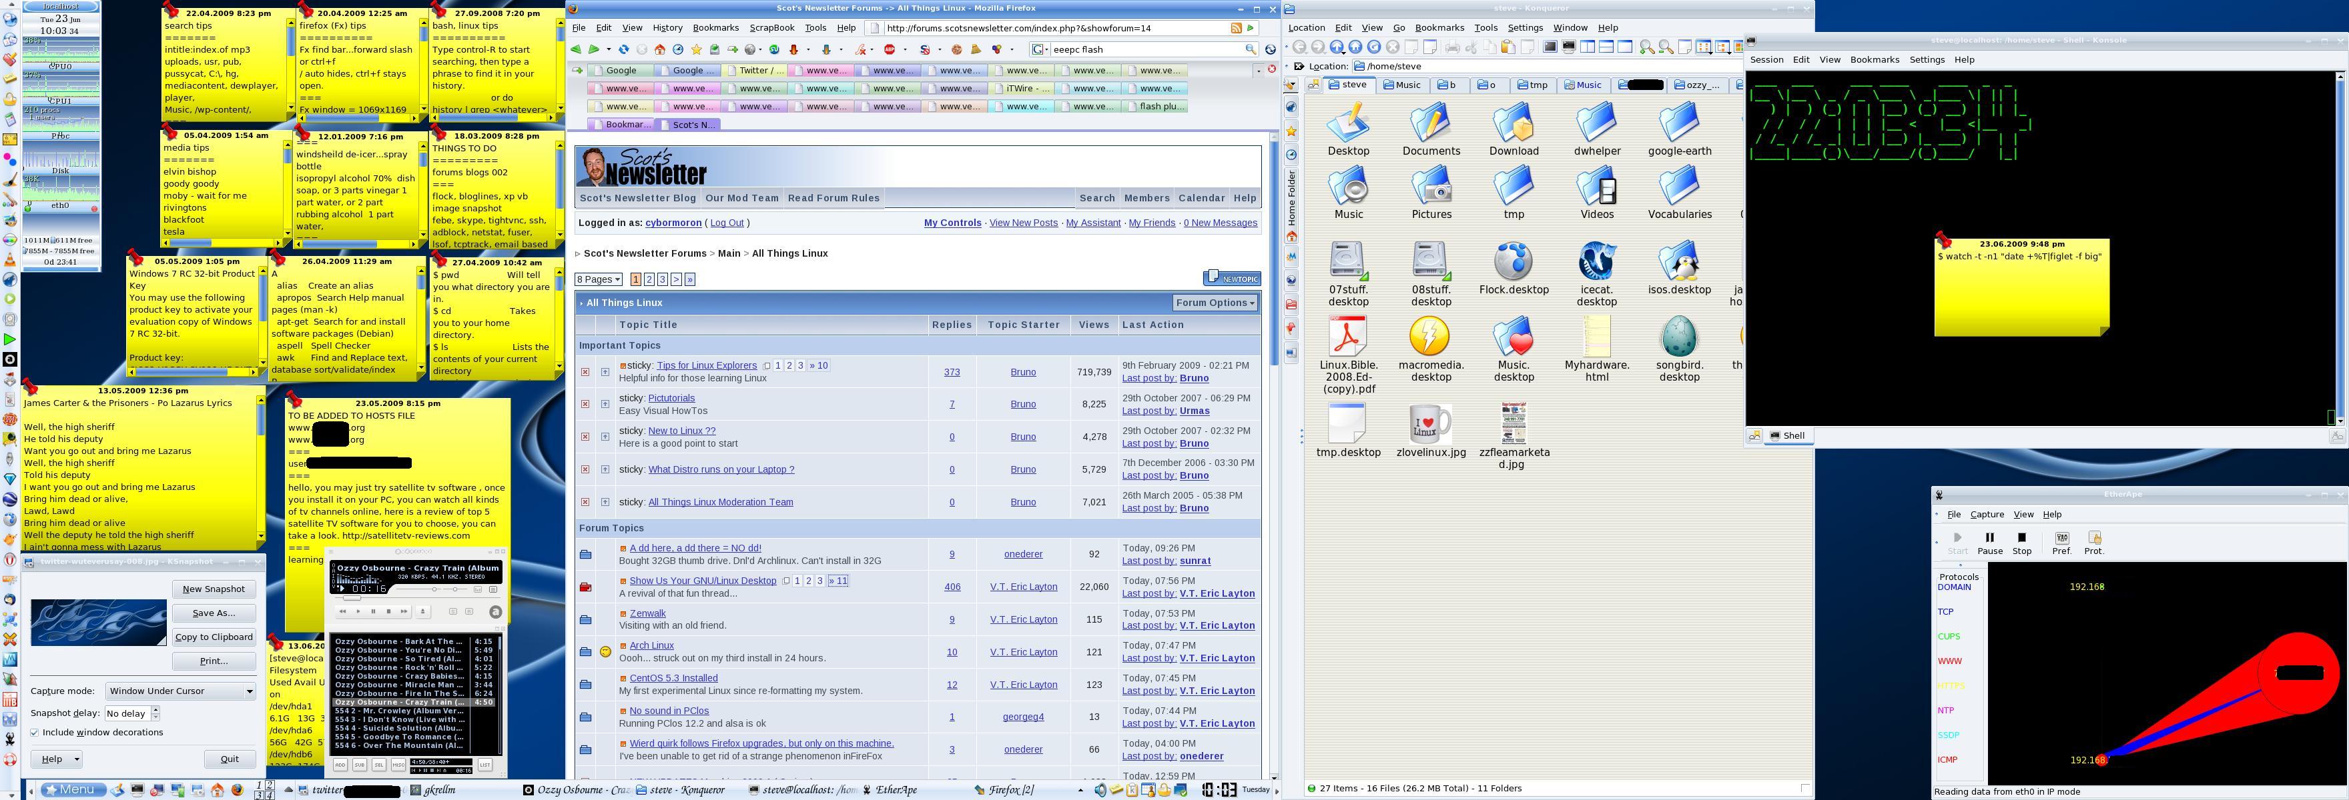
Task: Open KDE Menu button on taskbar
Action: (74, 790)
